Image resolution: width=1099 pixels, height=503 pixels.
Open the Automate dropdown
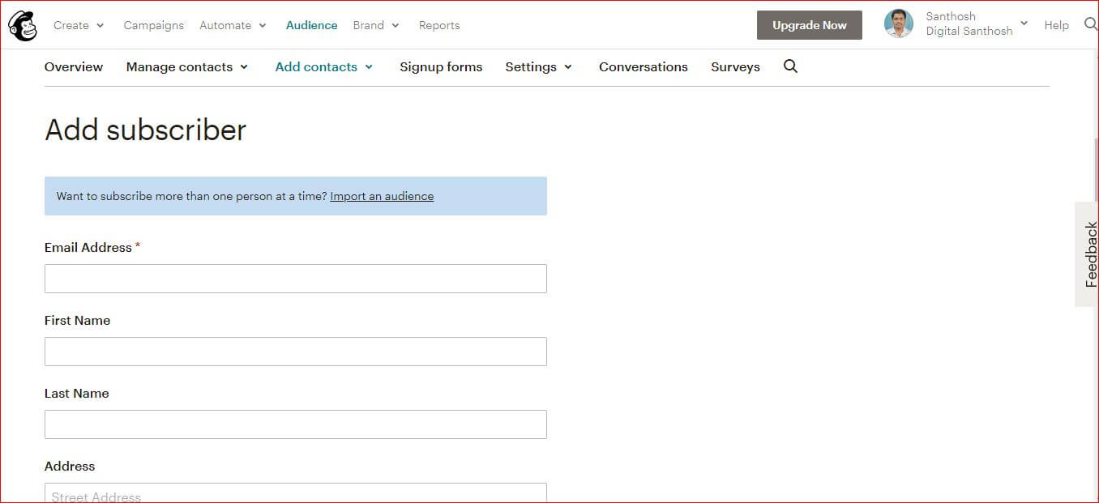coord(233,25)
